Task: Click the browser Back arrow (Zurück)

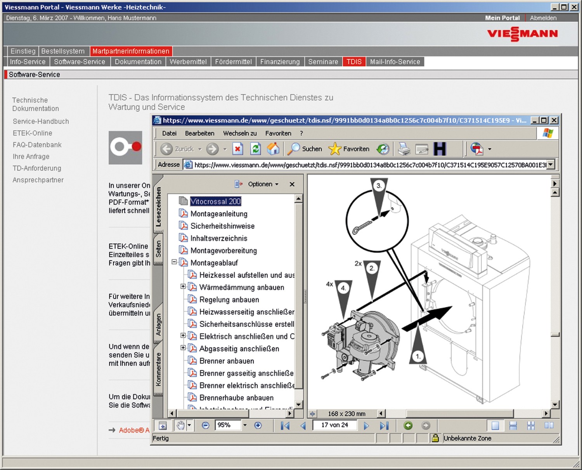Action: tap(166, 149)
